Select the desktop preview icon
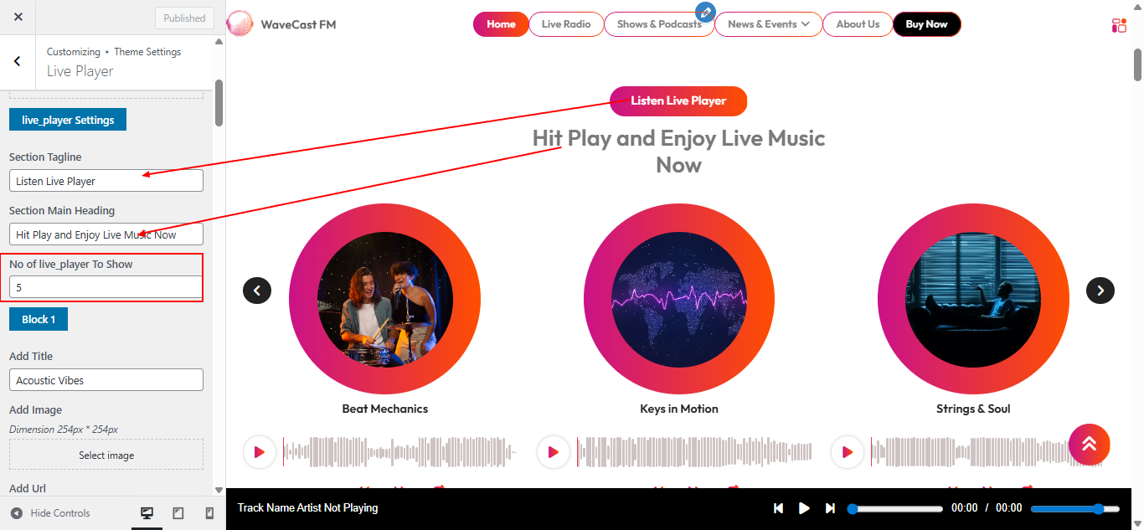 click(147, 512)
